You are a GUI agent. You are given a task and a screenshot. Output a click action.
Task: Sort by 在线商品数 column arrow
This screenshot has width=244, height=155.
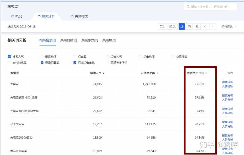(157, 73)
